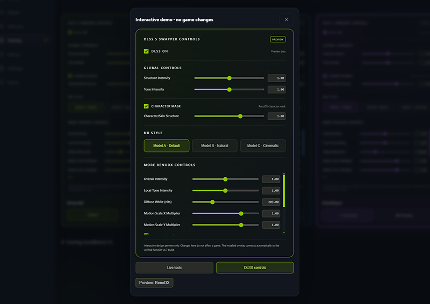Click the Preview: RenoDX button
This screenshot has width=430, height=304.
click(x=154, y=283)
